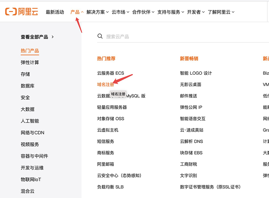Screen dimensions: 269x198
Task: Click the Alibaba Cloud logo
Action: coord(22,12)
